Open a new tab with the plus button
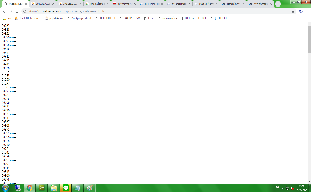 [x=278, y=4]
